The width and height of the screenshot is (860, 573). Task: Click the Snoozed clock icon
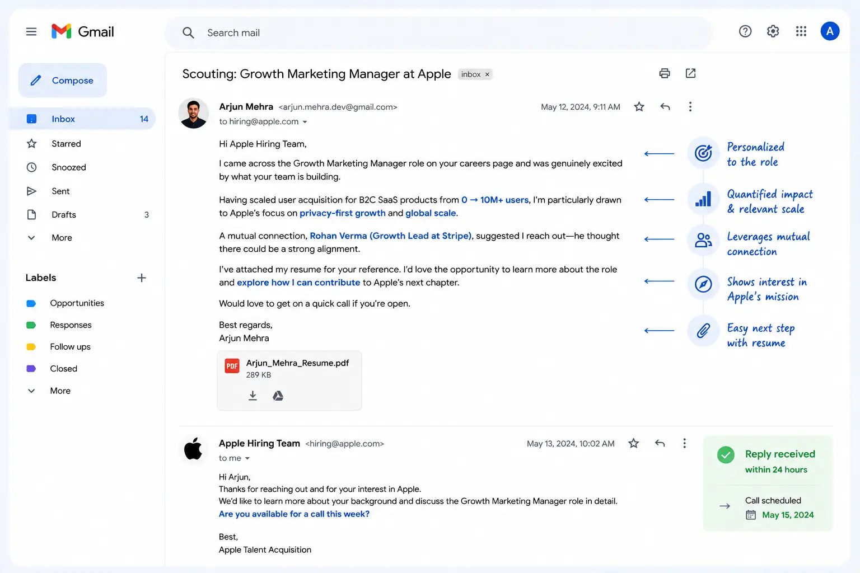click(x=32, y=167)
